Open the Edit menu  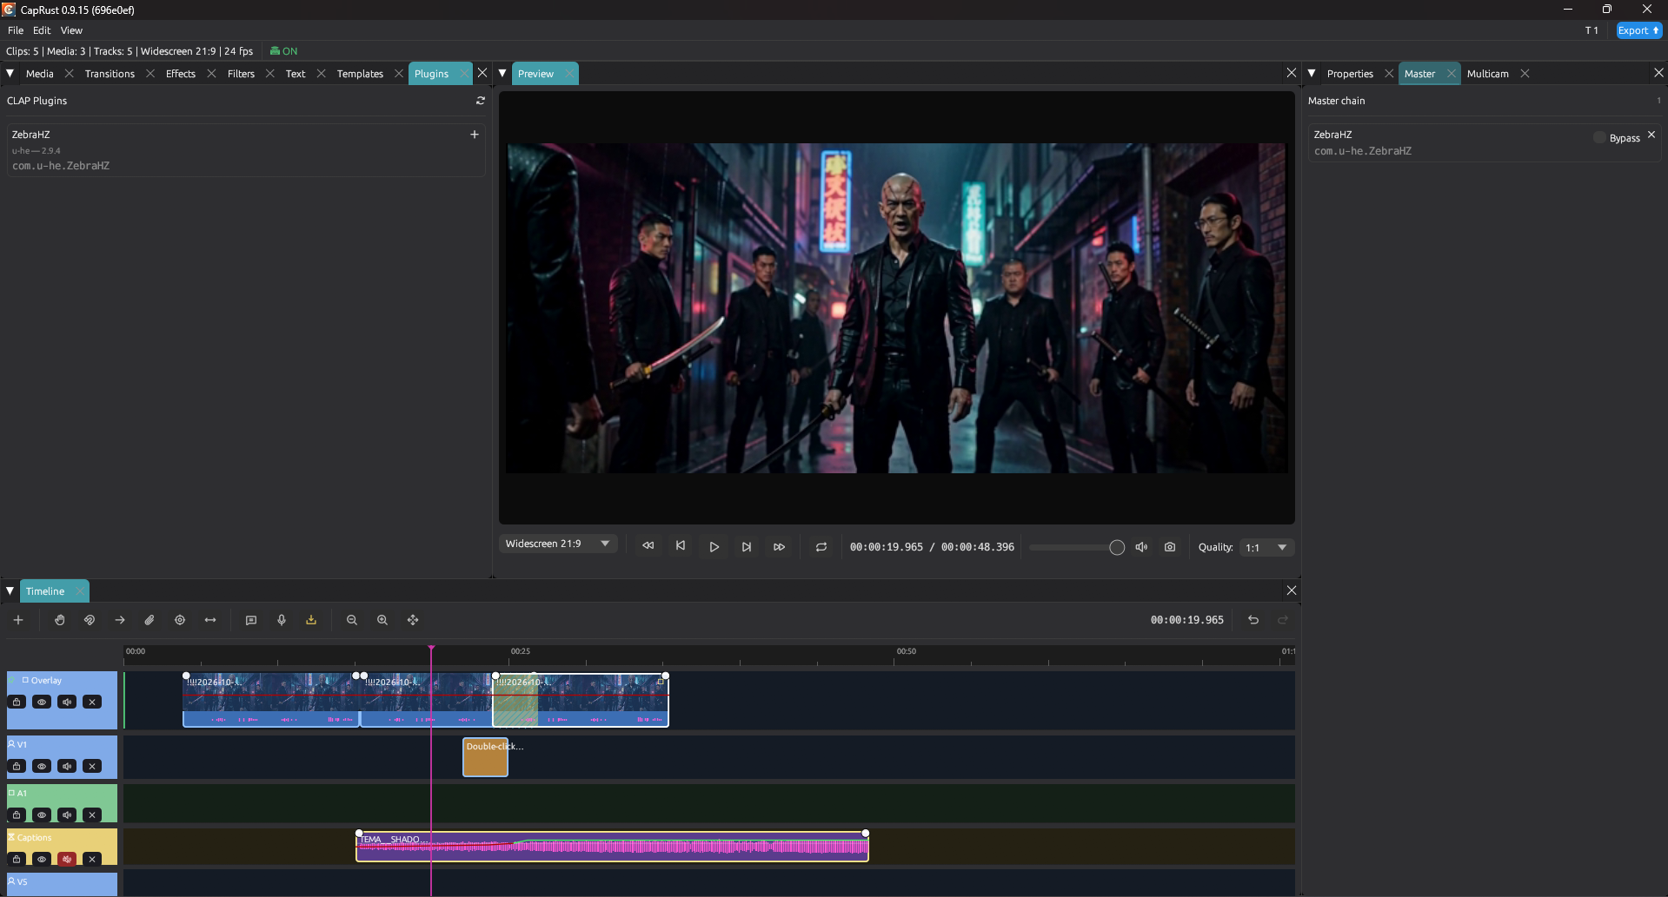42,30
